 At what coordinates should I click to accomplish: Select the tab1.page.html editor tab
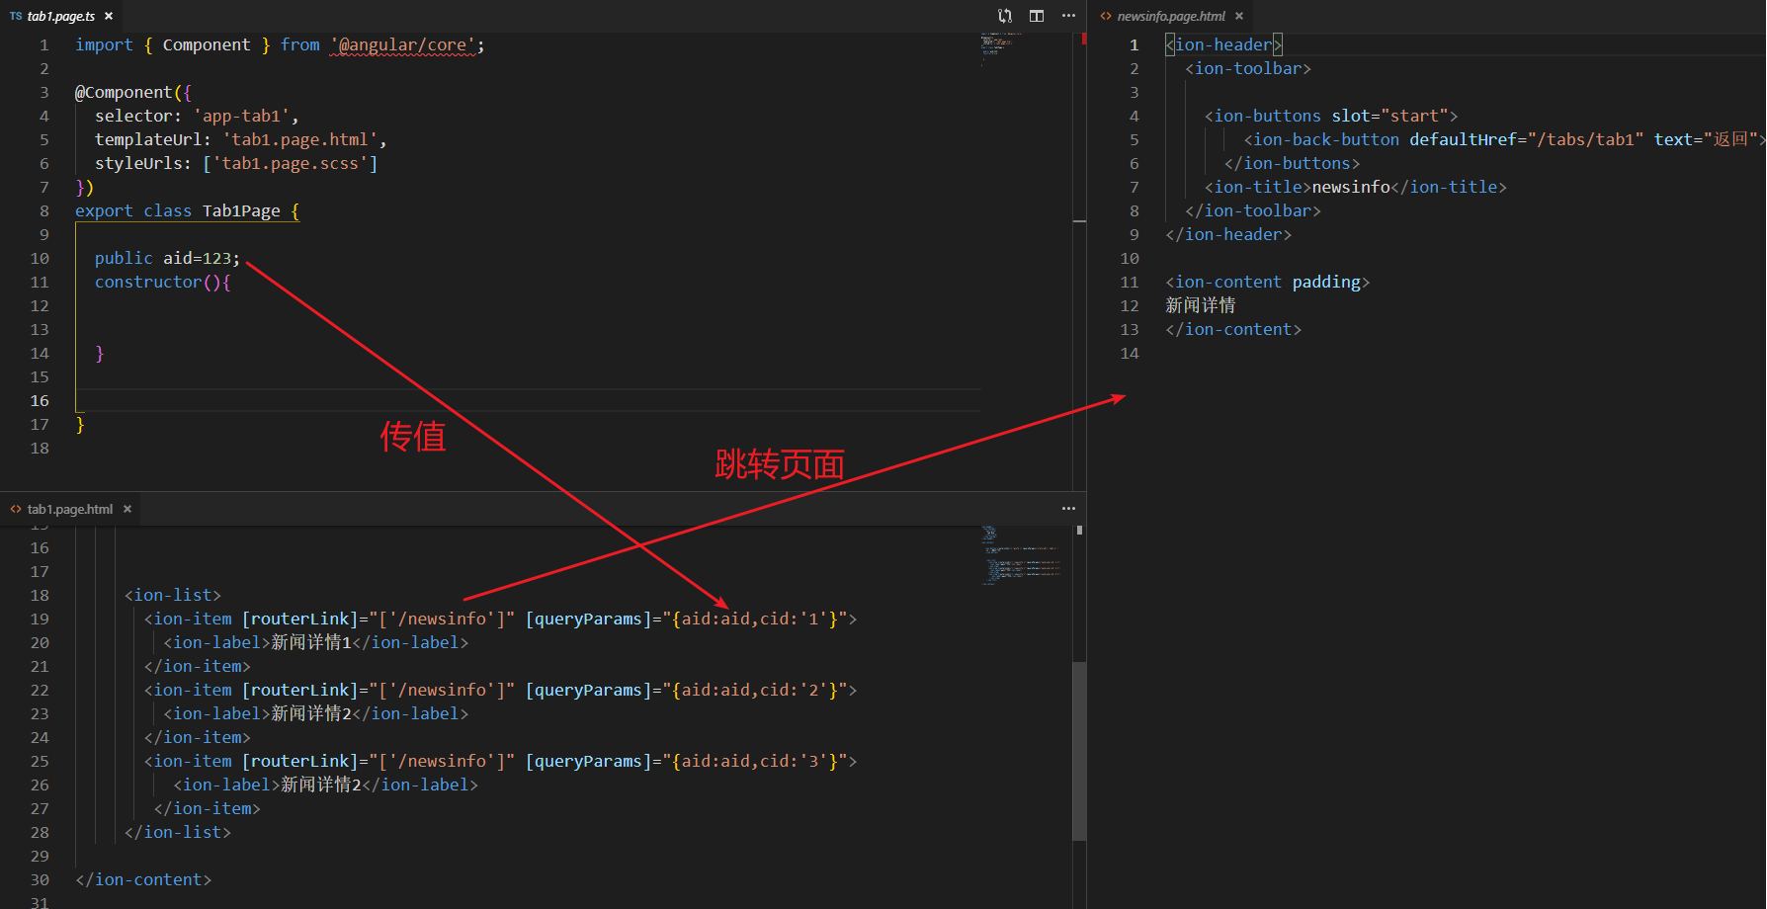70,509
